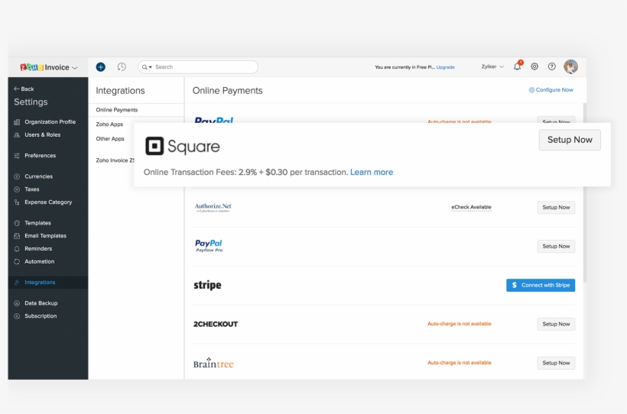Click Configure Now link
The image size is (627, 414).
coord(551,90)
